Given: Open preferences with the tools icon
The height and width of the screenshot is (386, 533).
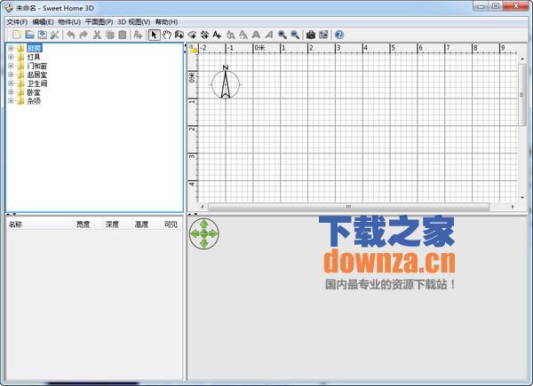Looking at the screenshot, I should pyautogui.click(x=54, y=35).
